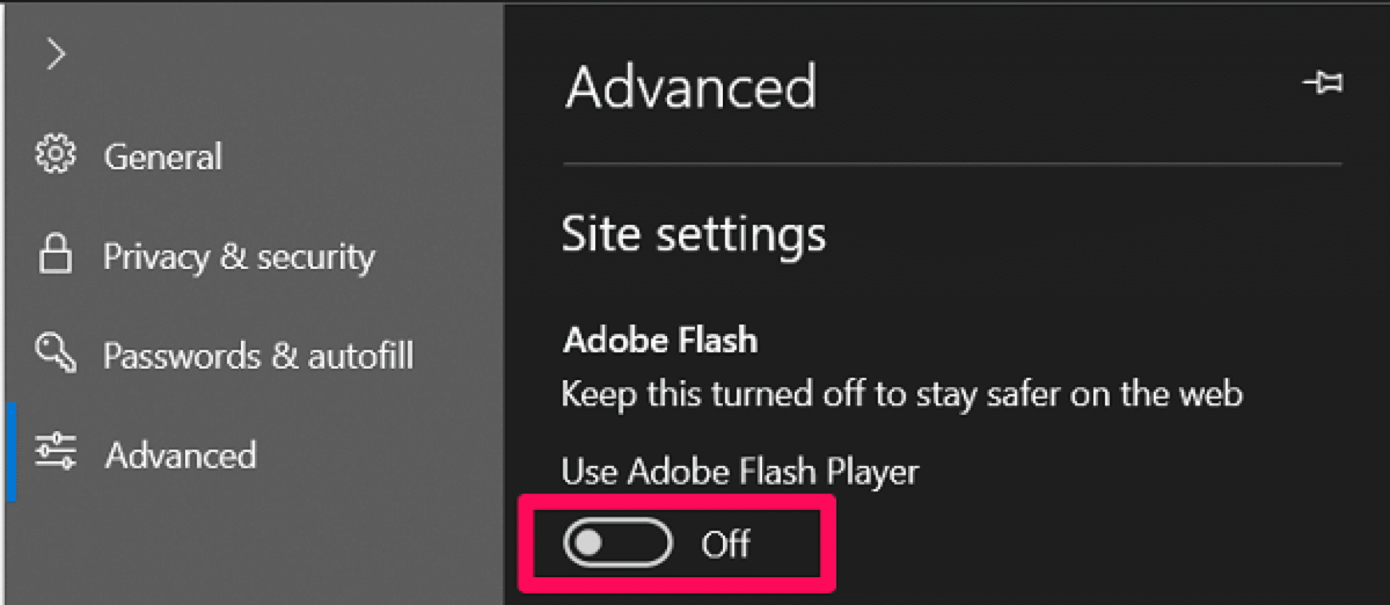Click the Passwords & autofill label
The width and height of the screenshot is (1390, 605).
(261, 355)
